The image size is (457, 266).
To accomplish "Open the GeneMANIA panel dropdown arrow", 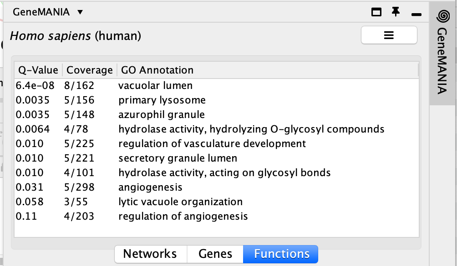I will coord(81,12).
